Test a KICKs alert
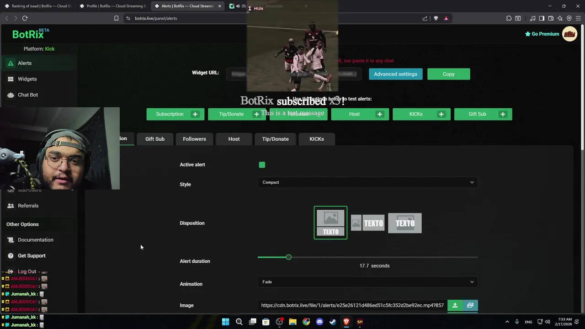This screenshot has height=329, width=585. 421,114
